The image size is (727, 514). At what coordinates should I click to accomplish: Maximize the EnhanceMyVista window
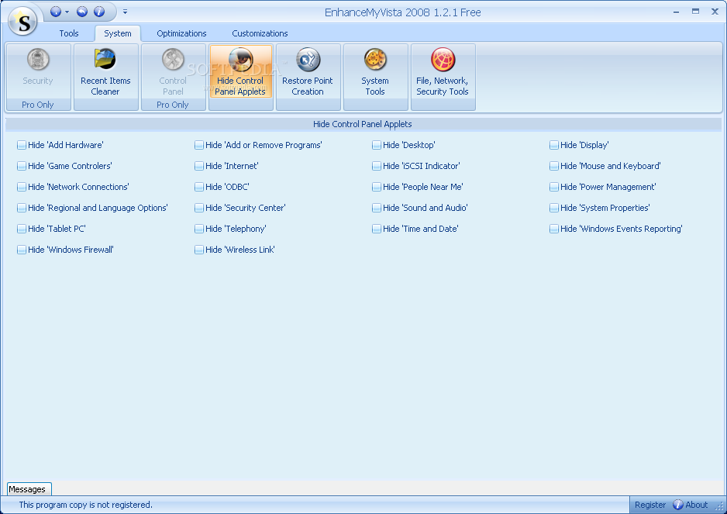point(695,12)
